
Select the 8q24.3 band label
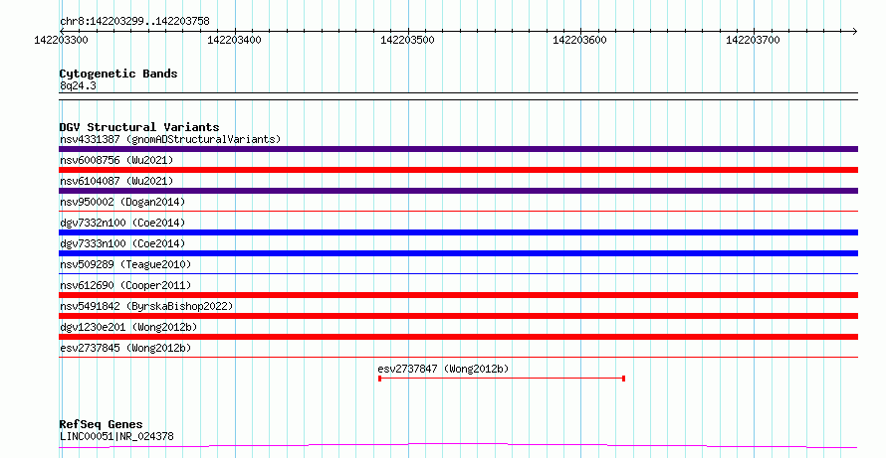pyautogui.click(x=78, y=85)
